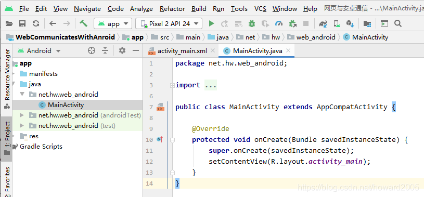Screen dimensions: 424x197
Task: Open the Build menu
Action: coord(199,9)
